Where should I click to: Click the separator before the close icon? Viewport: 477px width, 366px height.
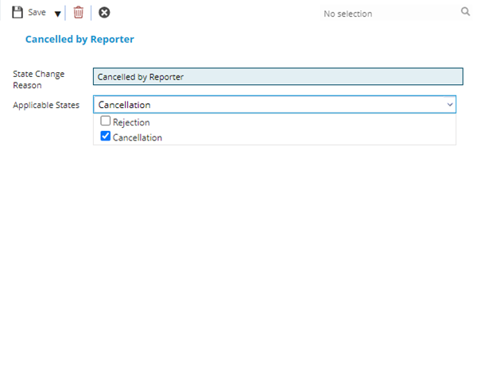(91, 13)
